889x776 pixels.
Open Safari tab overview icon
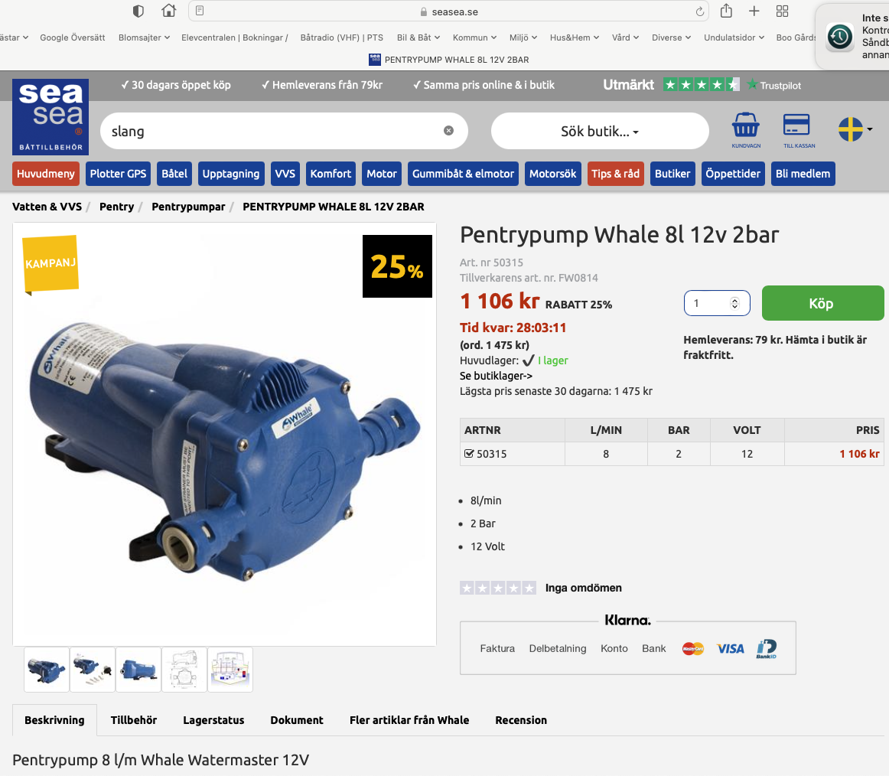(x=782, y=11)
